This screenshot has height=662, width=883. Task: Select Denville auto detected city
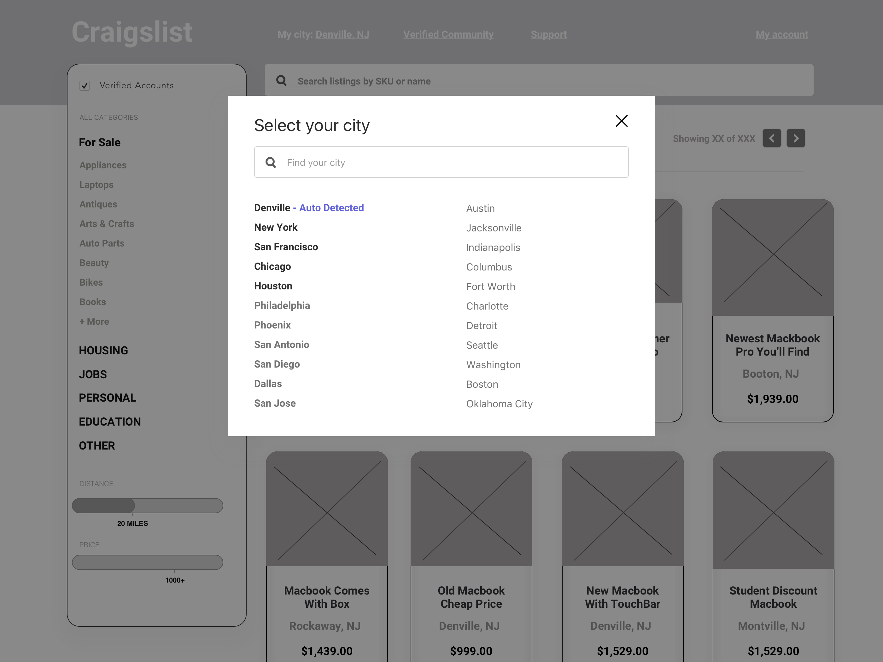[x=309, y=208]
